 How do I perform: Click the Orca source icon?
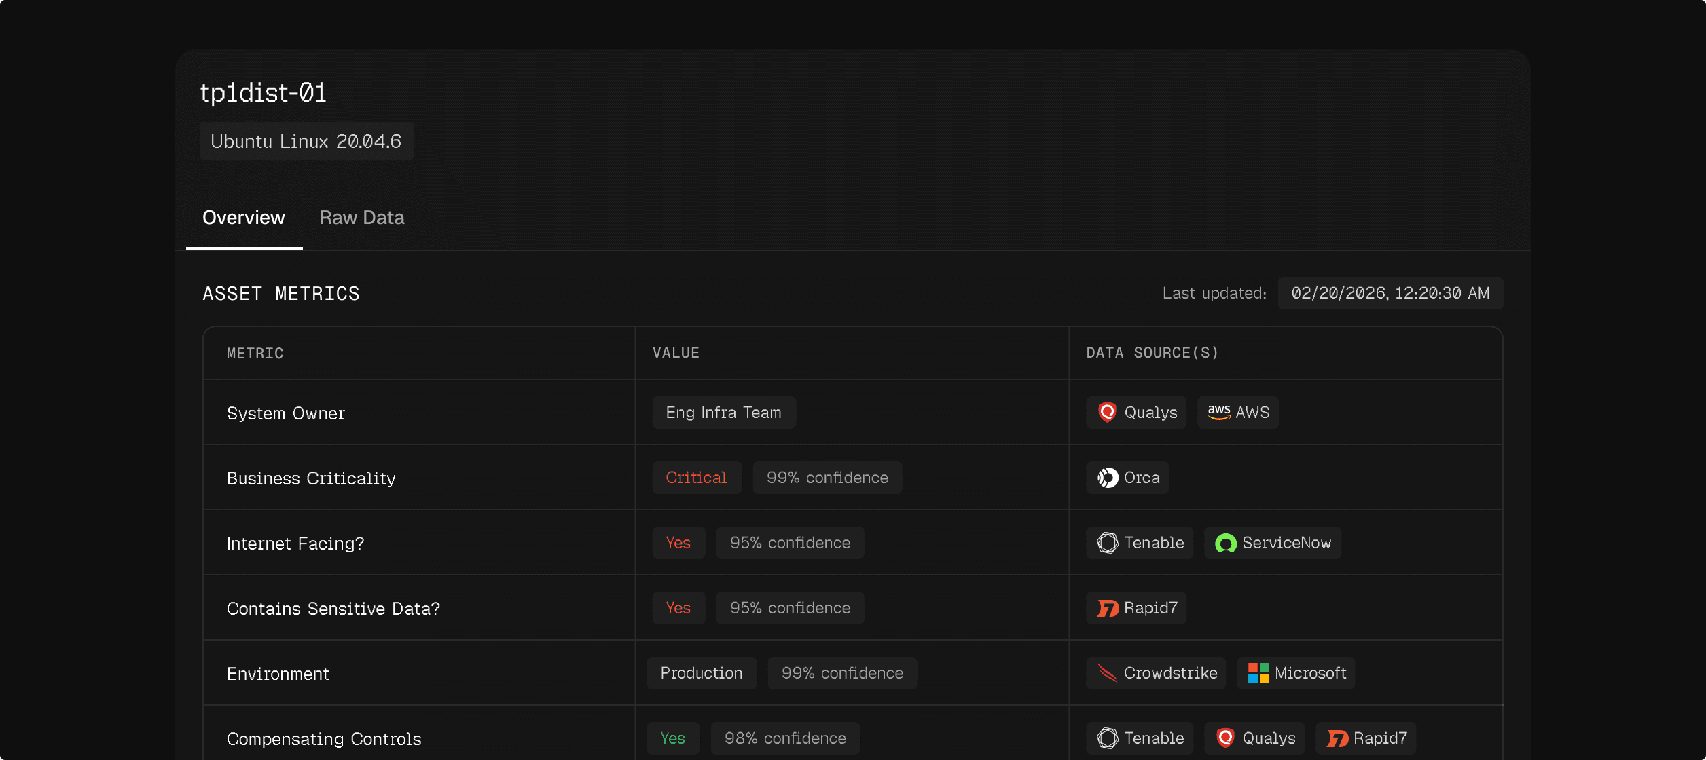(1107, 478)
